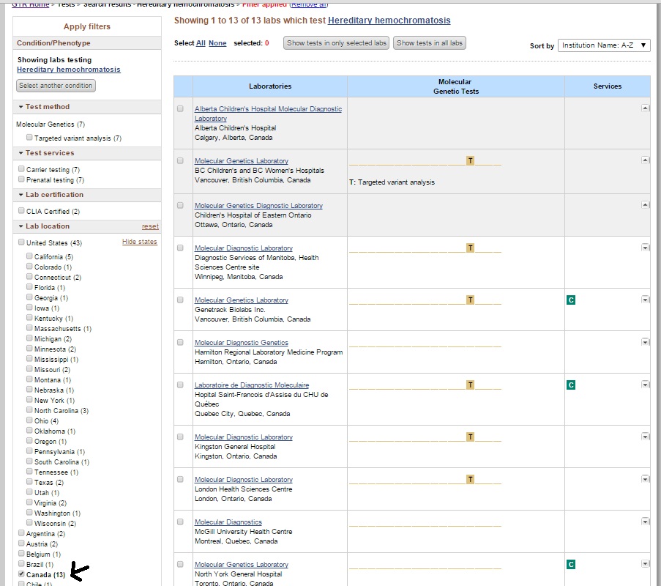Click the green C icon for North York Hospital
Image resolution: width=661 pixels, height=586 pixels.
[571, 565]
